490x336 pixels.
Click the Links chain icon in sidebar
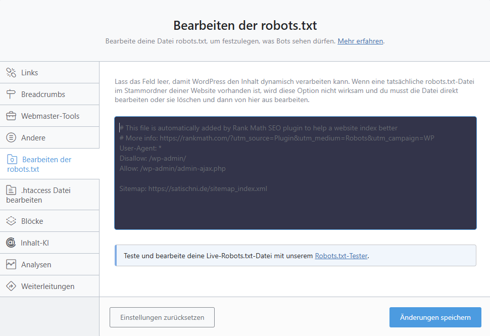(11, 73)
